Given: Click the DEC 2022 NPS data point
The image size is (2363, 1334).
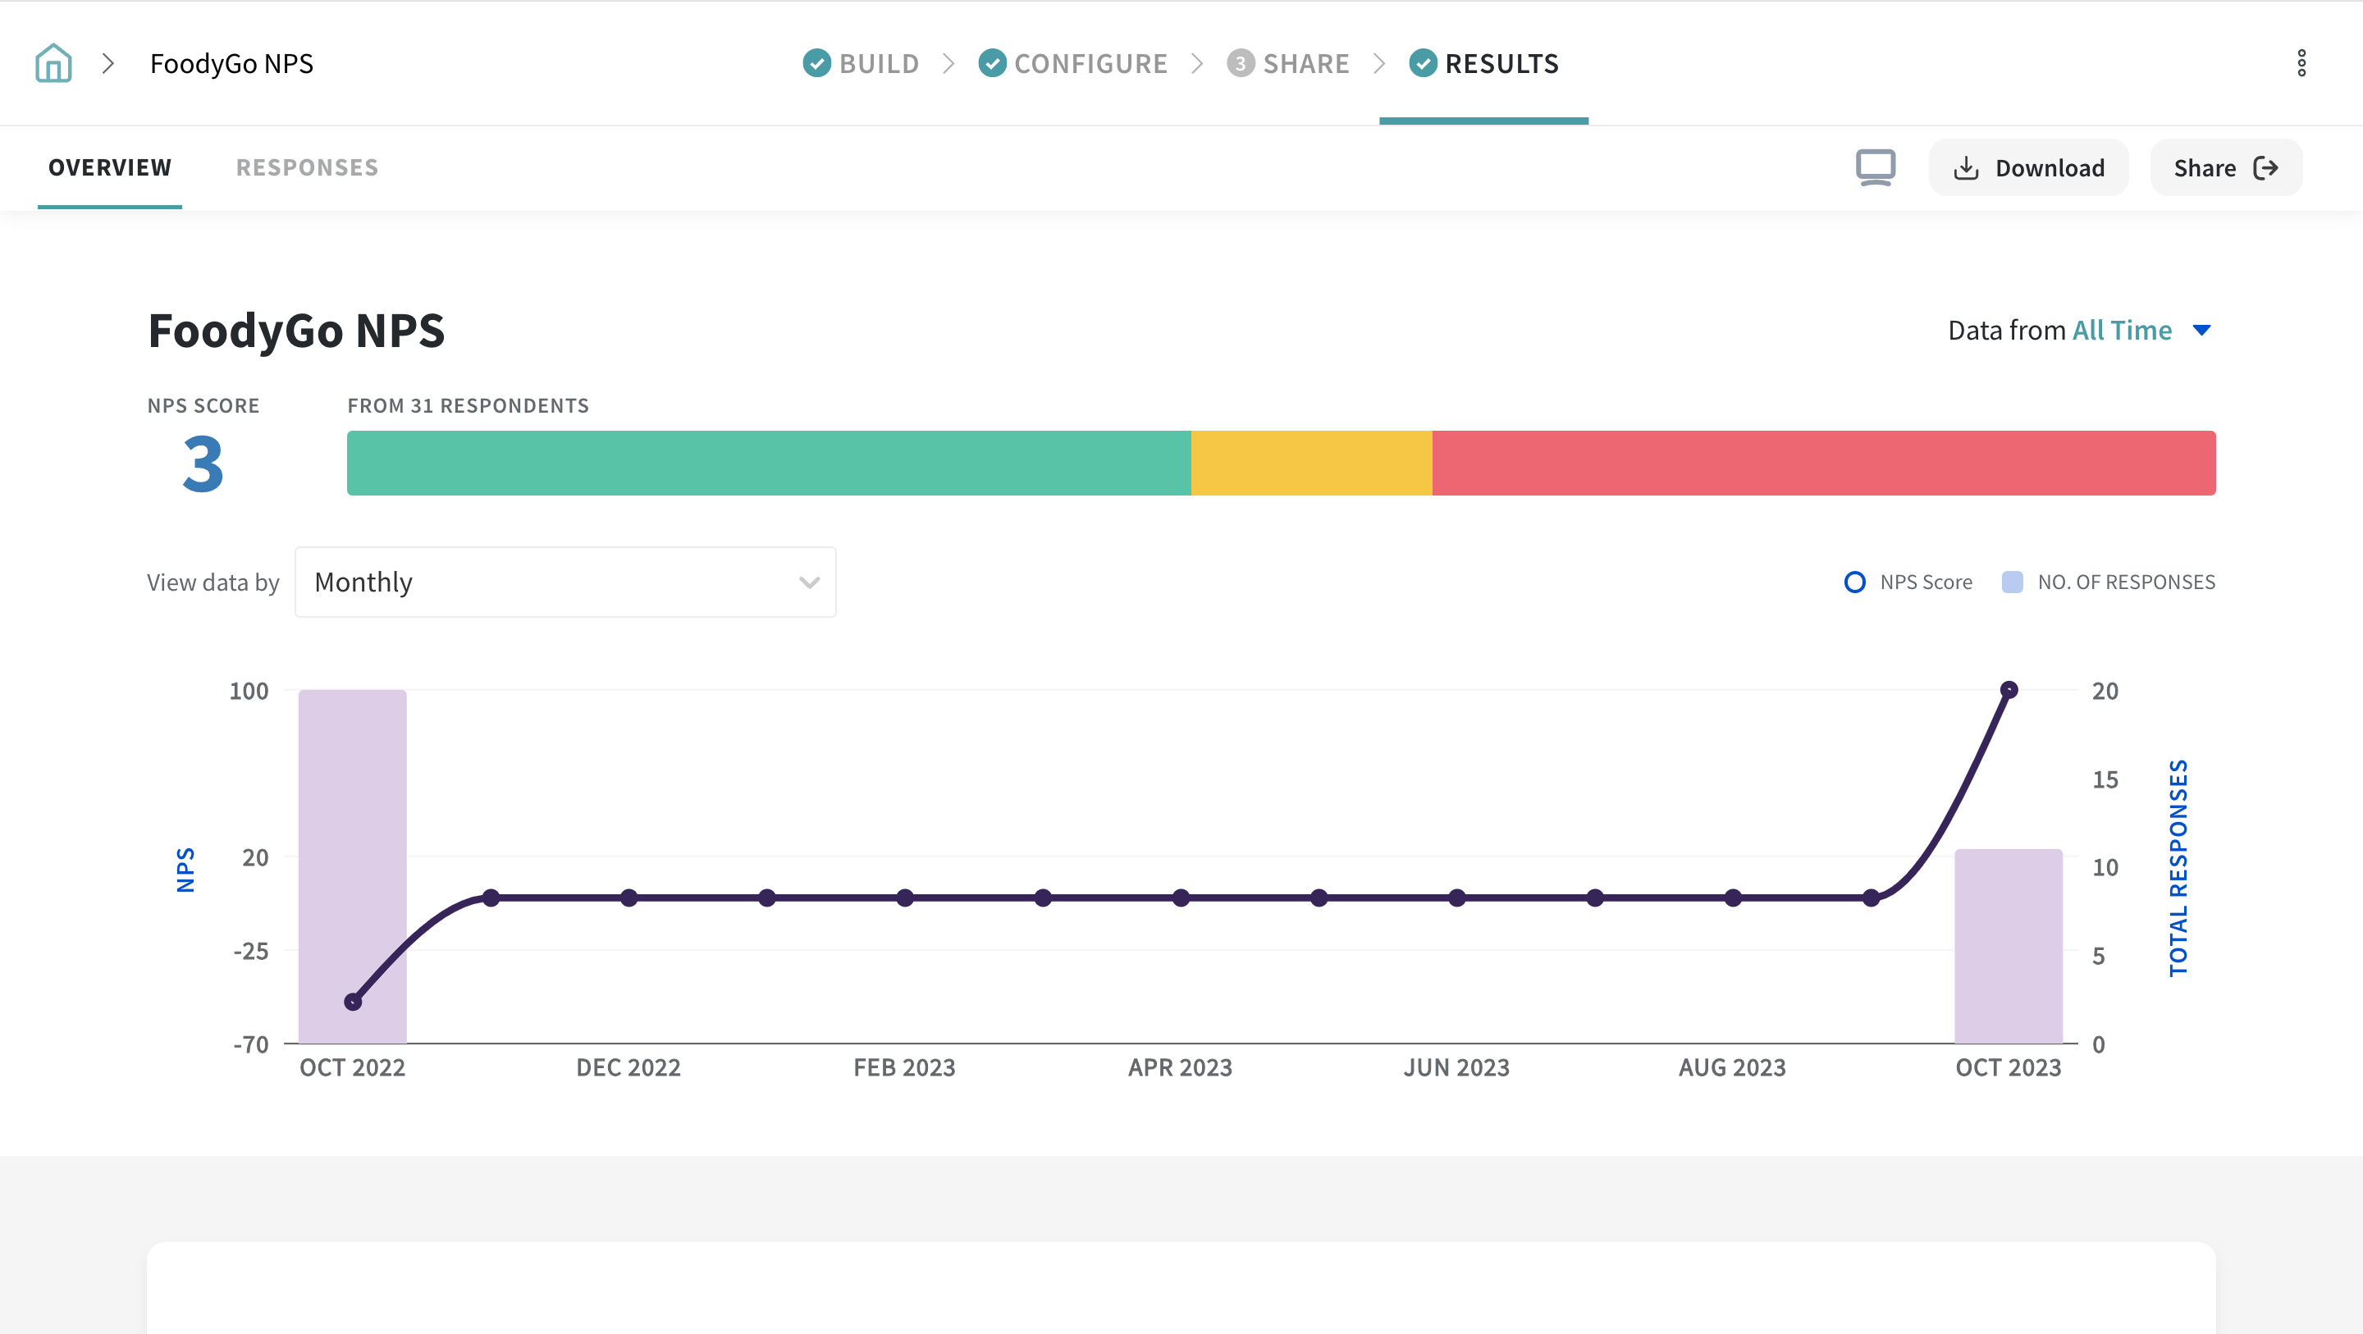Looking at the screenshot, I should click(628, 898).
